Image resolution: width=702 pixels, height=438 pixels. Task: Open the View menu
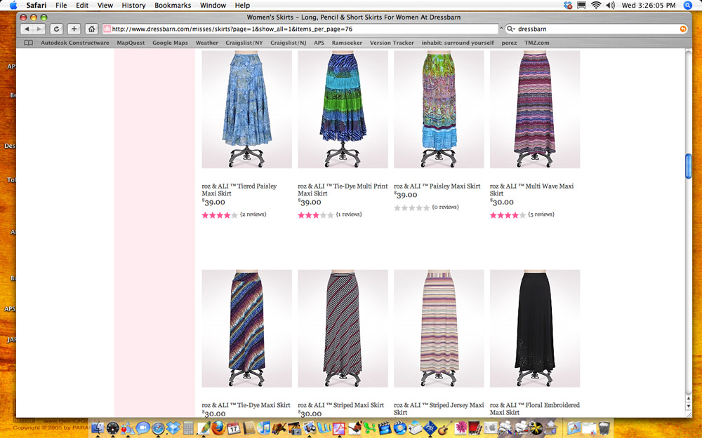coord(105,6)
